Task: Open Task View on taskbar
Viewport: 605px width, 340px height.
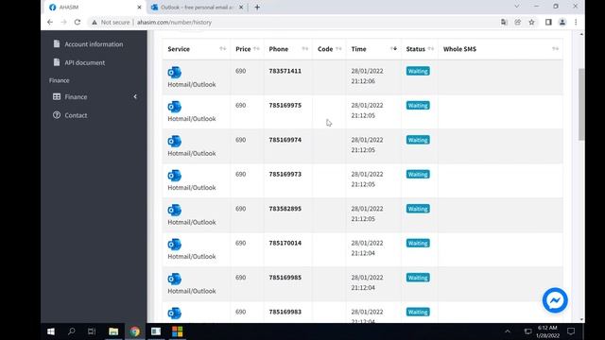Action: pyautogui.click(x=92, y=331)
